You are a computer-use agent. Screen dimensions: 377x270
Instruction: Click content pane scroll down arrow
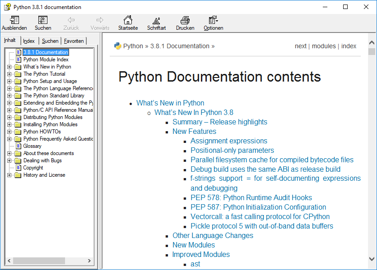coord(372,259)
